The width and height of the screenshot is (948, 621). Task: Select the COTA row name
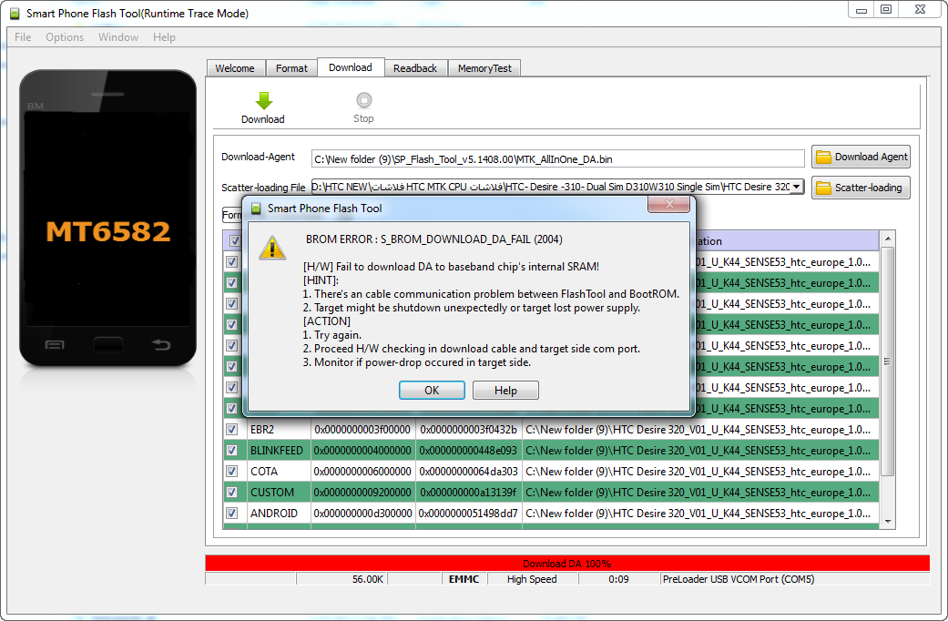pyautogui.click(x=264, y=471)
